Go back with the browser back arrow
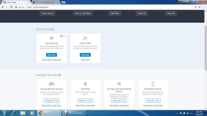The height and width of the screenshot is (116, 207). [x=3, y=7]
